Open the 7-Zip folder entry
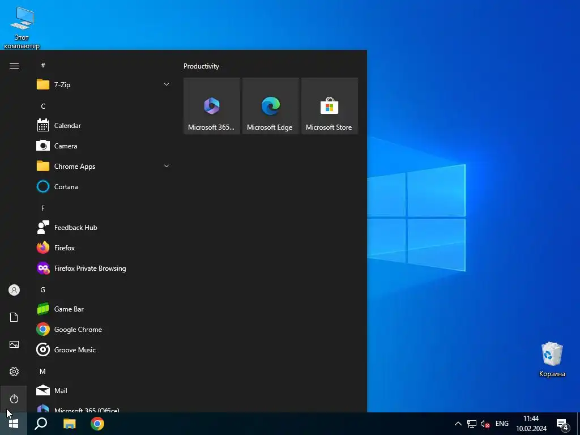Viewport: 580px width, 435px height. click(x=104, y=85)
